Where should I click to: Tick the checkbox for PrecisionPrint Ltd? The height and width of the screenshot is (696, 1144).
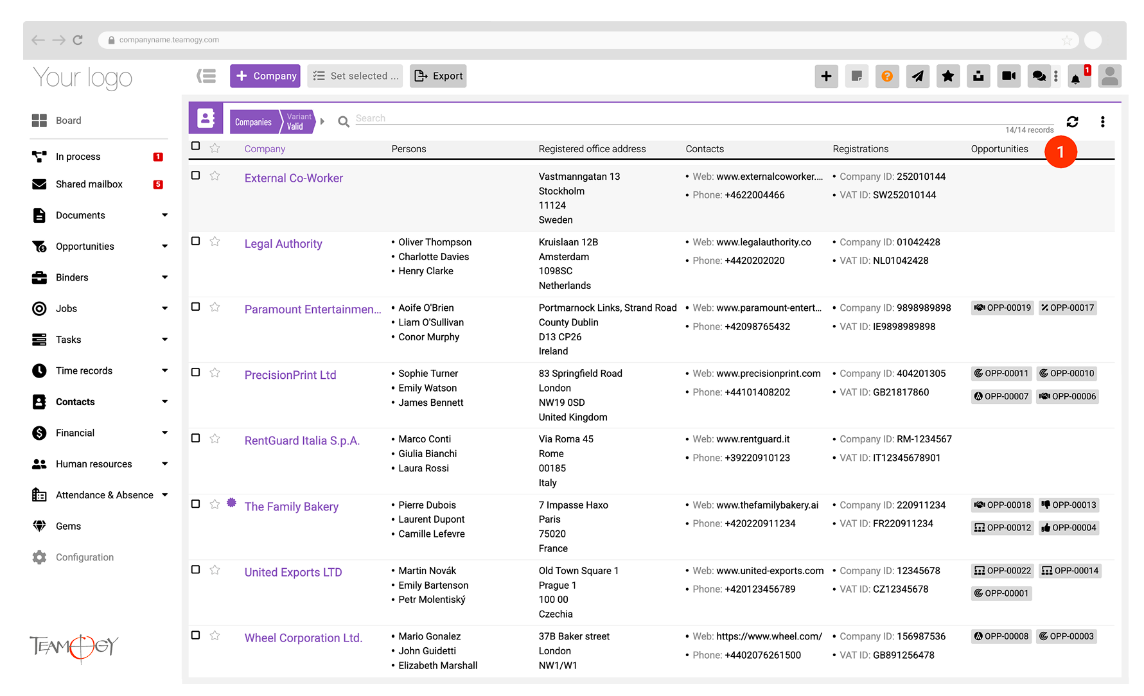pyautogui.click(x=196, y=372)
